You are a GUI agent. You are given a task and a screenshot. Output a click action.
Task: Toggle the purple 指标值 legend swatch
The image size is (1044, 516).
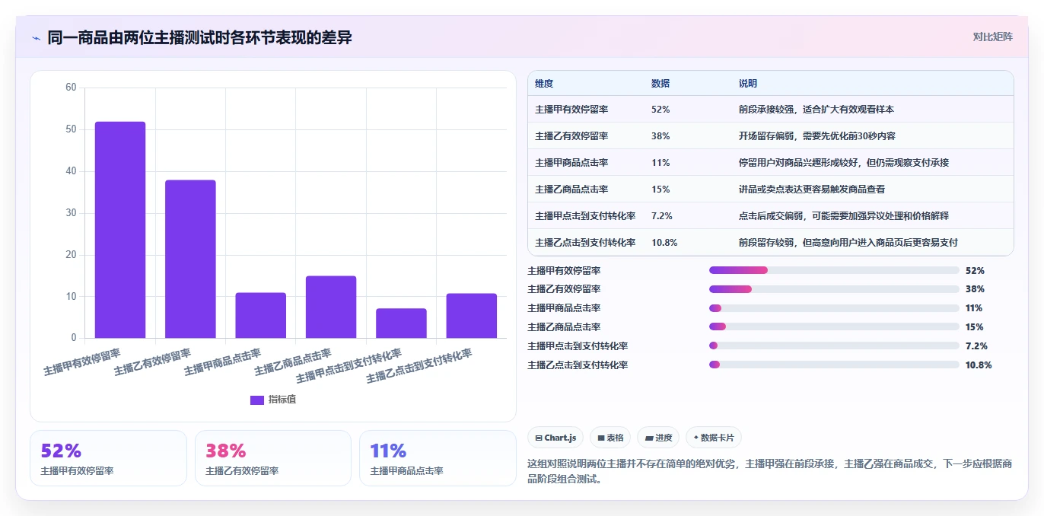(x=257, y=400)
